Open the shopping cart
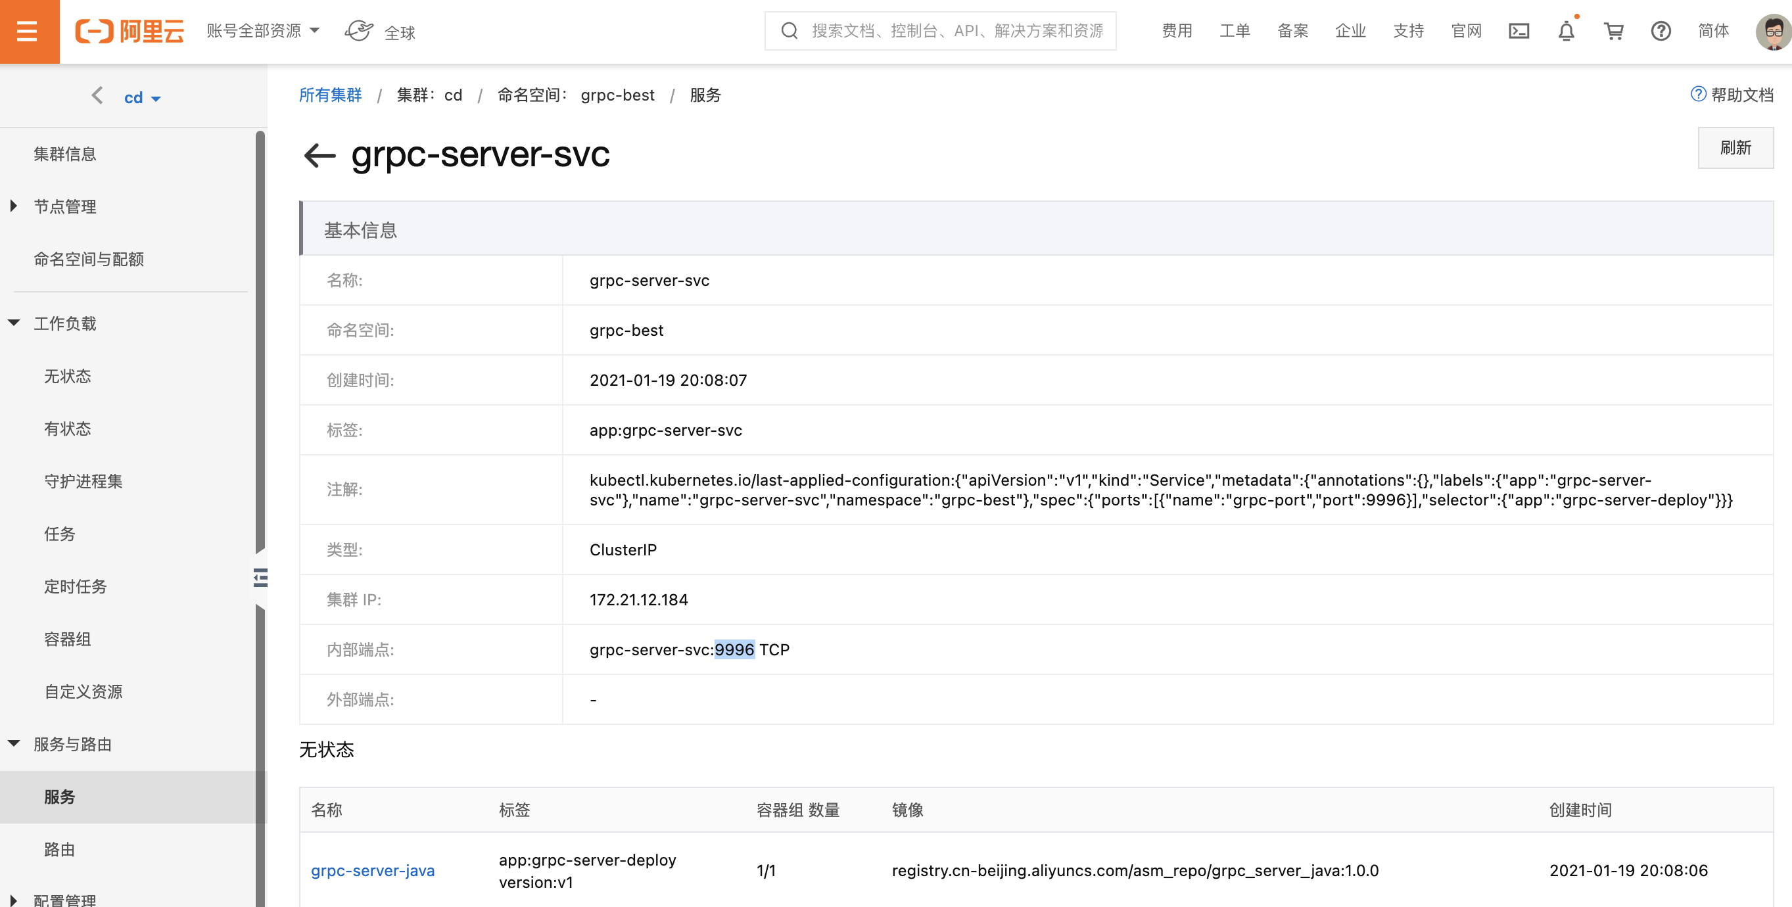This screenshot has height=907, width=1792. (x=1613, y=32)
